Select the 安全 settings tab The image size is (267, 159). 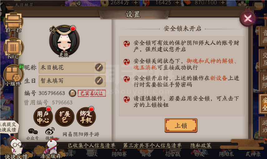(263, 104)
